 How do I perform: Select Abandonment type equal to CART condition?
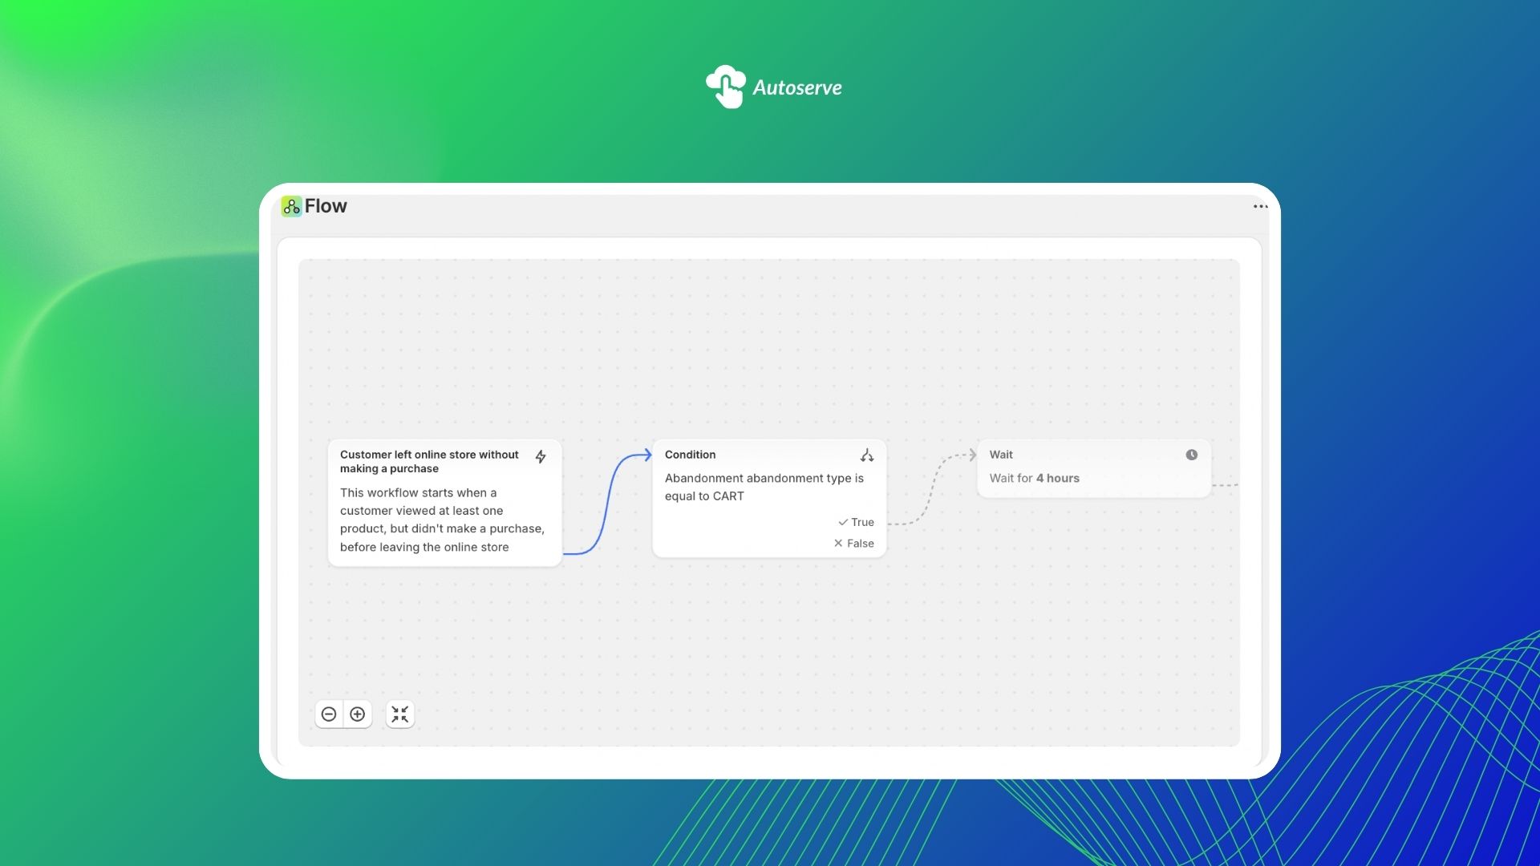[x=764, y=487]
